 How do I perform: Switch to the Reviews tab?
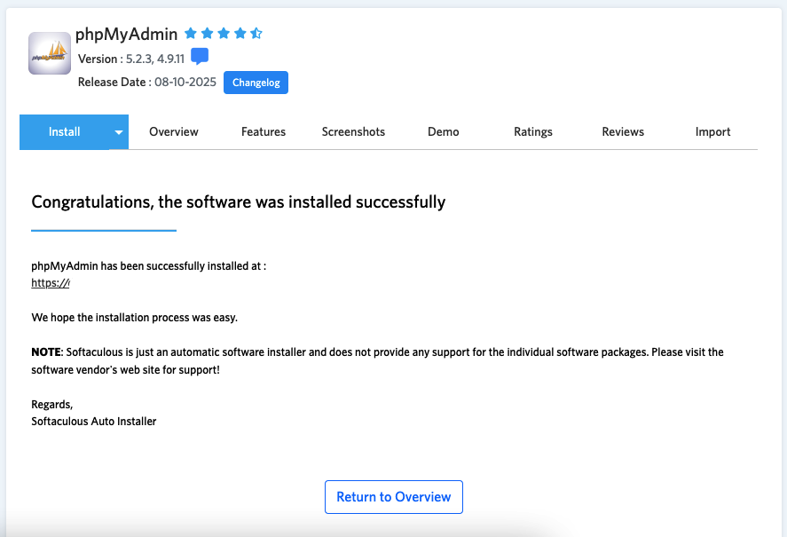(623, 132)
